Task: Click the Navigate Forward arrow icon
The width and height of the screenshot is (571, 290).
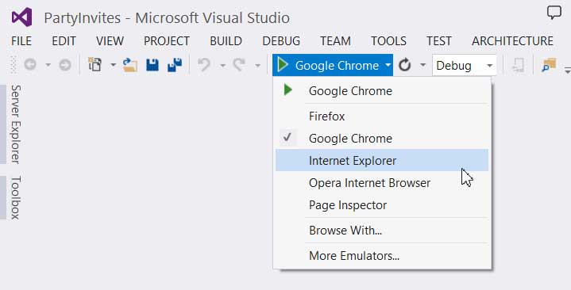Action: [x=65, y=65]
